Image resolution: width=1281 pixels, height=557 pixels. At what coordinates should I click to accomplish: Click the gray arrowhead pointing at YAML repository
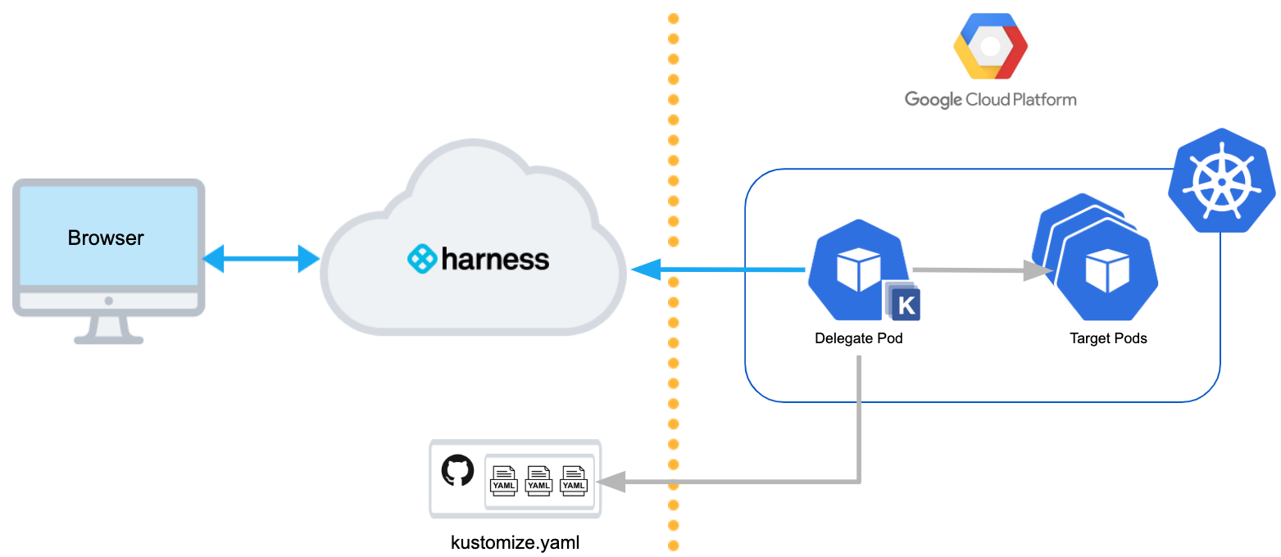click(614, 481)
